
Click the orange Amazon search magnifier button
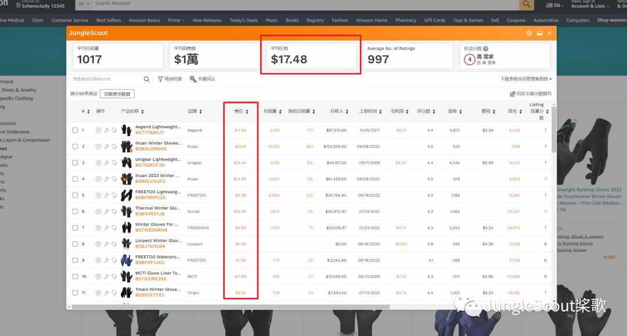(527, 5)
